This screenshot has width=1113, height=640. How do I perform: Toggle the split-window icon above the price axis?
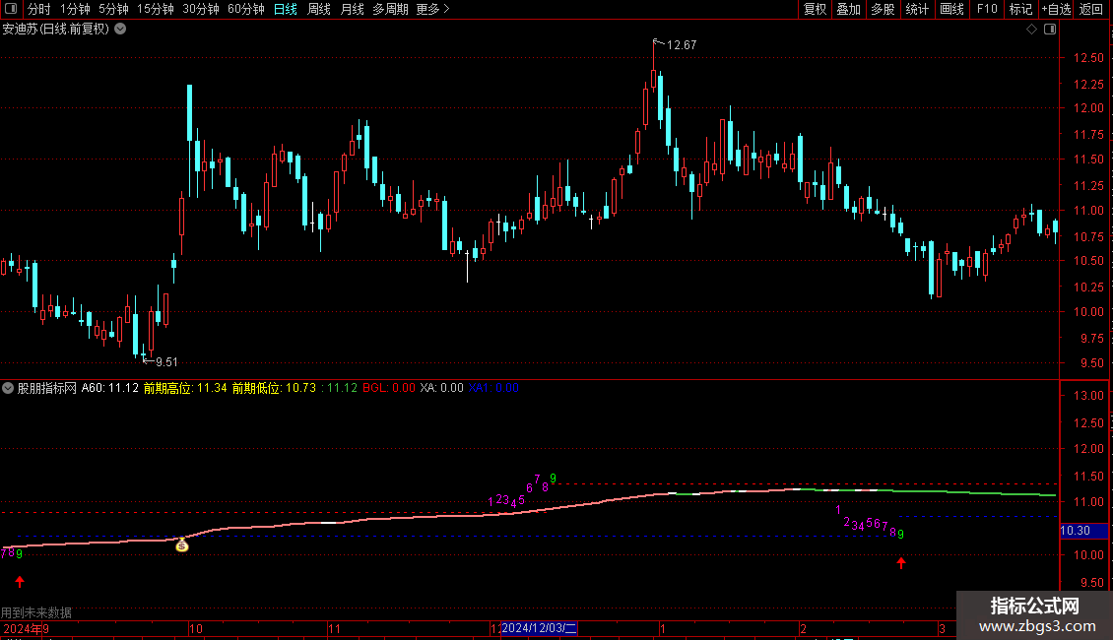[1050, 30]
